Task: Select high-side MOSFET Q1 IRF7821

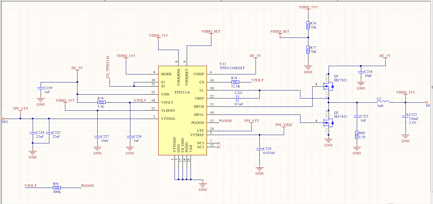Action: pyautogui.click(x=329, y=86)
